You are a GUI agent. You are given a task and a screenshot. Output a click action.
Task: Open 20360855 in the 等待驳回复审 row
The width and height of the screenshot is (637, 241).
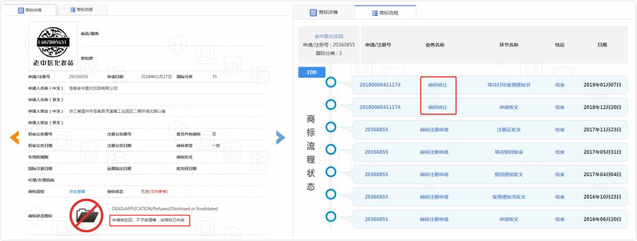(x=376, y=152)
